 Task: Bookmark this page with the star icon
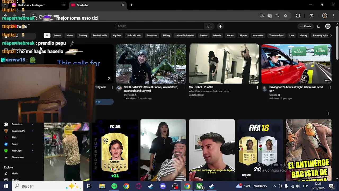click(x=286, y=16)
